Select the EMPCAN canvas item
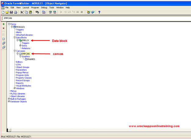 [26, 54]
